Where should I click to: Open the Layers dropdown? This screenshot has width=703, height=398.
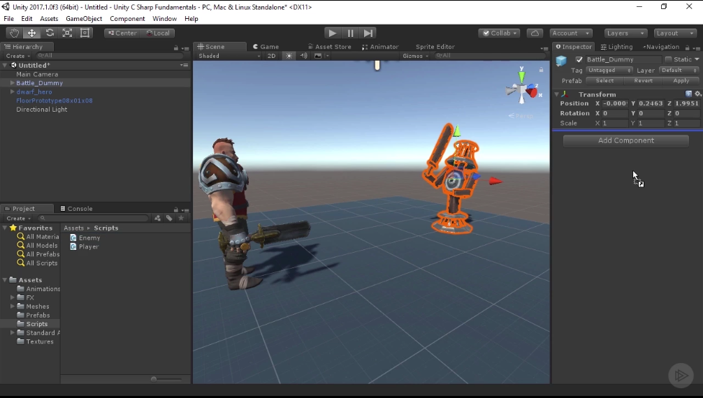click(625, 34)
